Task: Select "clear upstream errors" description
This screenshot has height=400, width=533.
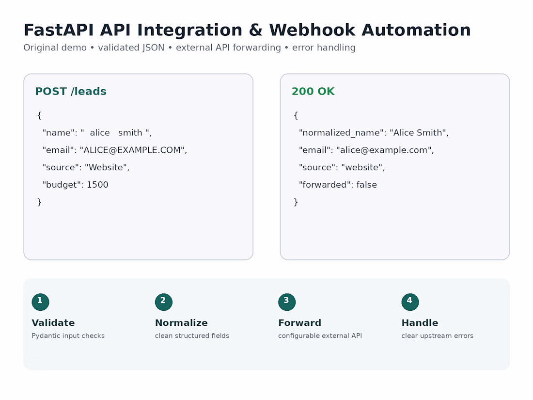Action: pyautogui.click(x=437, y=336)
